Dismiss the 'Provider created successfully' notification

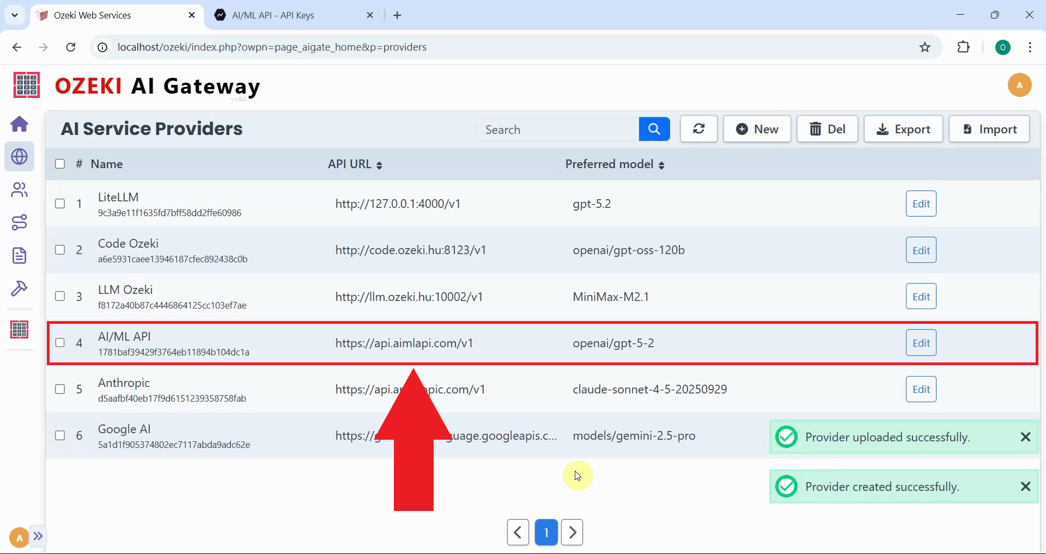pyautogui.click(x=1025, y=487)
